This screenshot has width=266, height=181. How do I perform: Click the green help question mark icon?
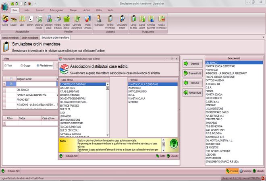point(174,144)
